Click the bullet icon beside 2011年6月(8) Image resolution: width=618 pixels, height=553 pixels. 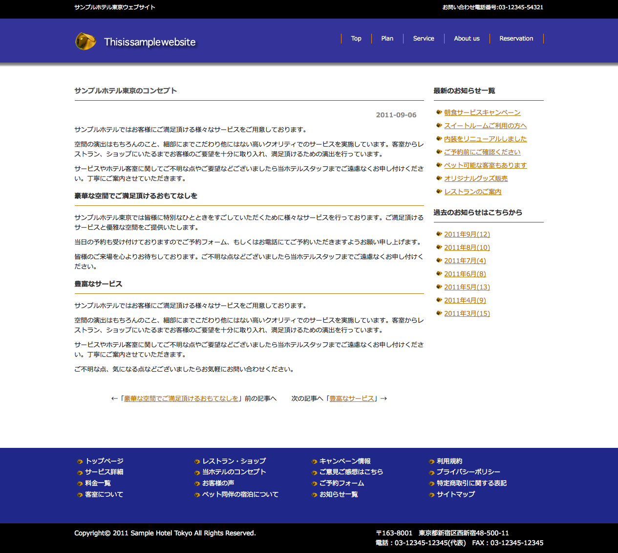(439, 274)
